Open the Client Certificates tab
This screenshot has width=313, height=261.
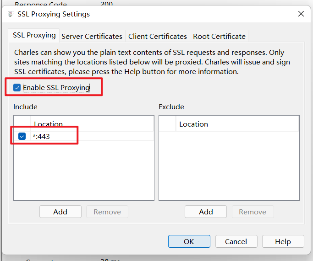(x=158, y=37)
